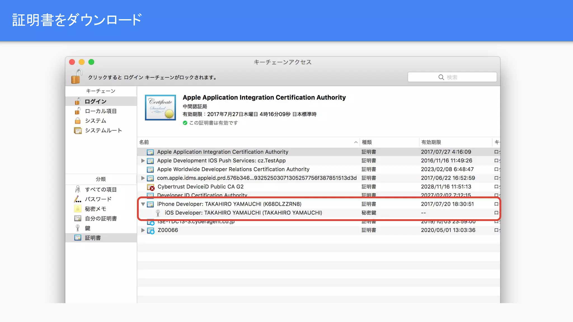Click the システムルート folder icon
Viewport: 573px width, 322px height.
tap(78, 131)
